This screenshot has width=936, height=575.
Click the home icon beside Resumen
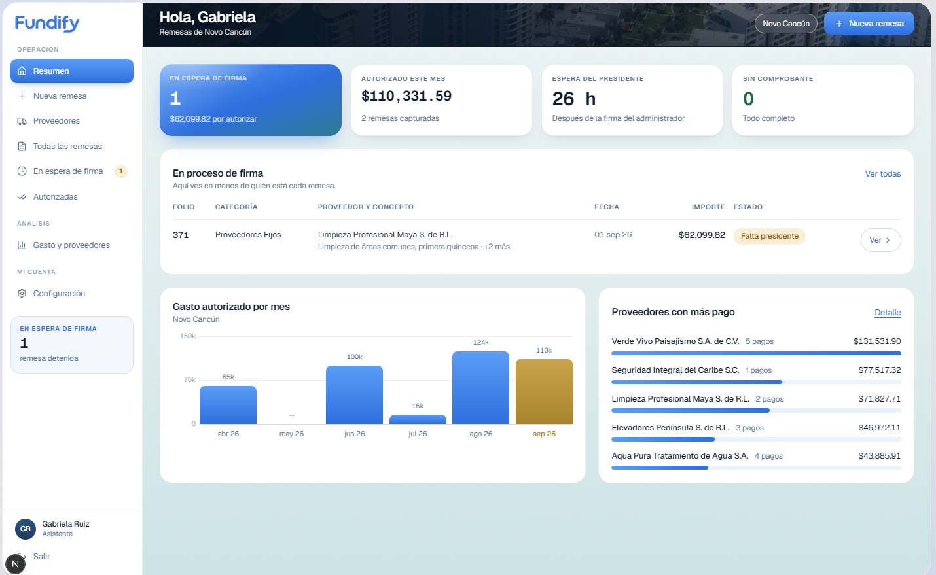click(22, 71)
